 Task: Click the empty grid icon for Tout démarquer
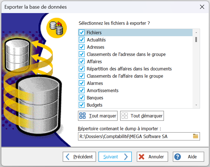125,116
